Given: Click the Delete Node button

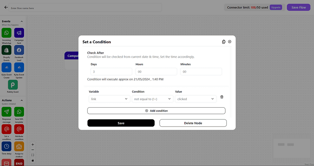Looking at the screenshot, I should pos(193,123).
